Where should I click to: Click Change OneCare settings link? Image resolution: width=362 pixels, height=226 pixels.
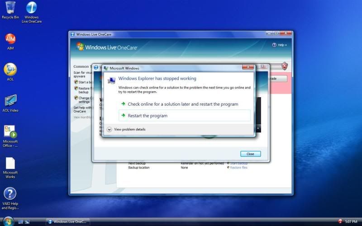85,99
